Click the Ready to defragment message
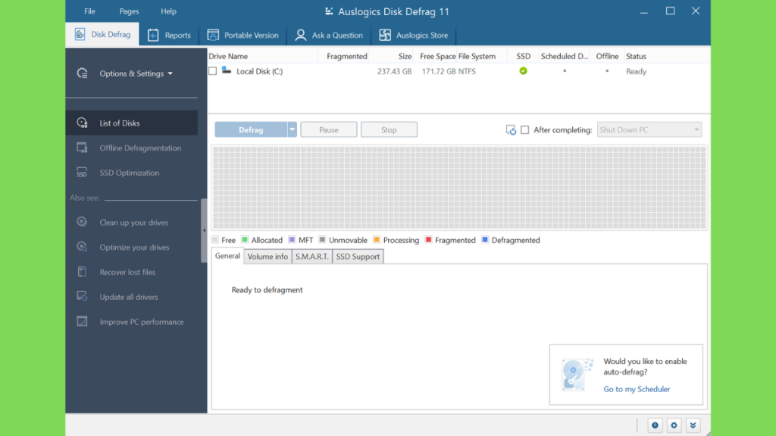 (267, 290)
